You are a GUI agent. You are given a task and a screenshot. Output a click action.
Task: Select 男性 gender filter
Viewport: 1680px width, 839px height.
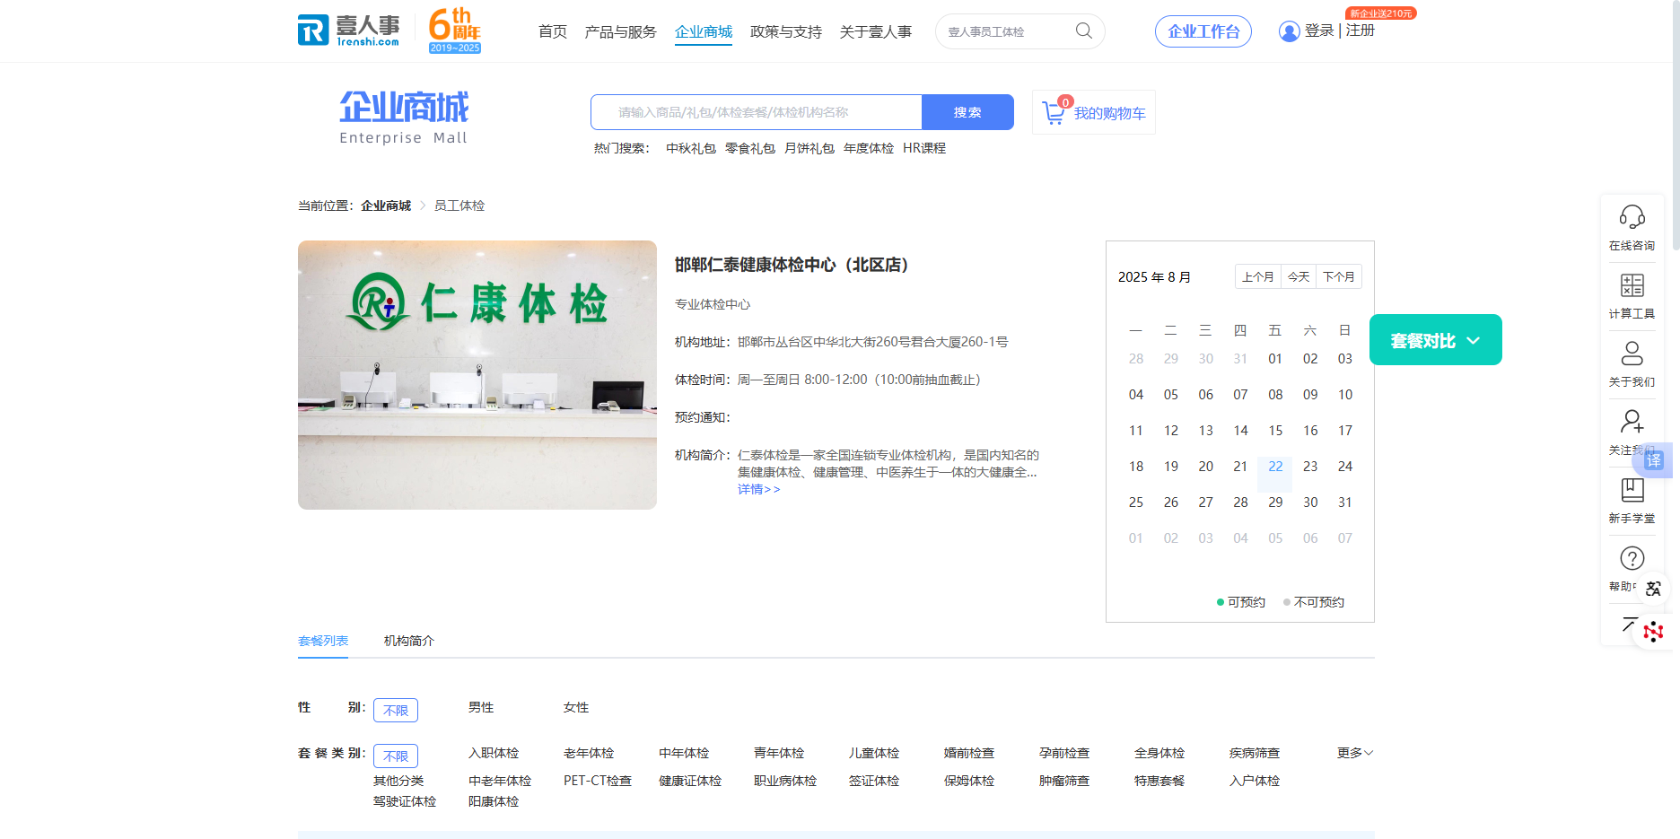[481, 707]
